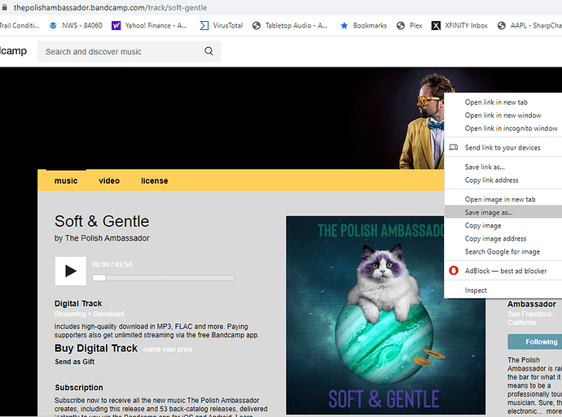Choose Save image as...
This screenshot has width=562, height=417.
pyautogui.click(x=503, y=212)
